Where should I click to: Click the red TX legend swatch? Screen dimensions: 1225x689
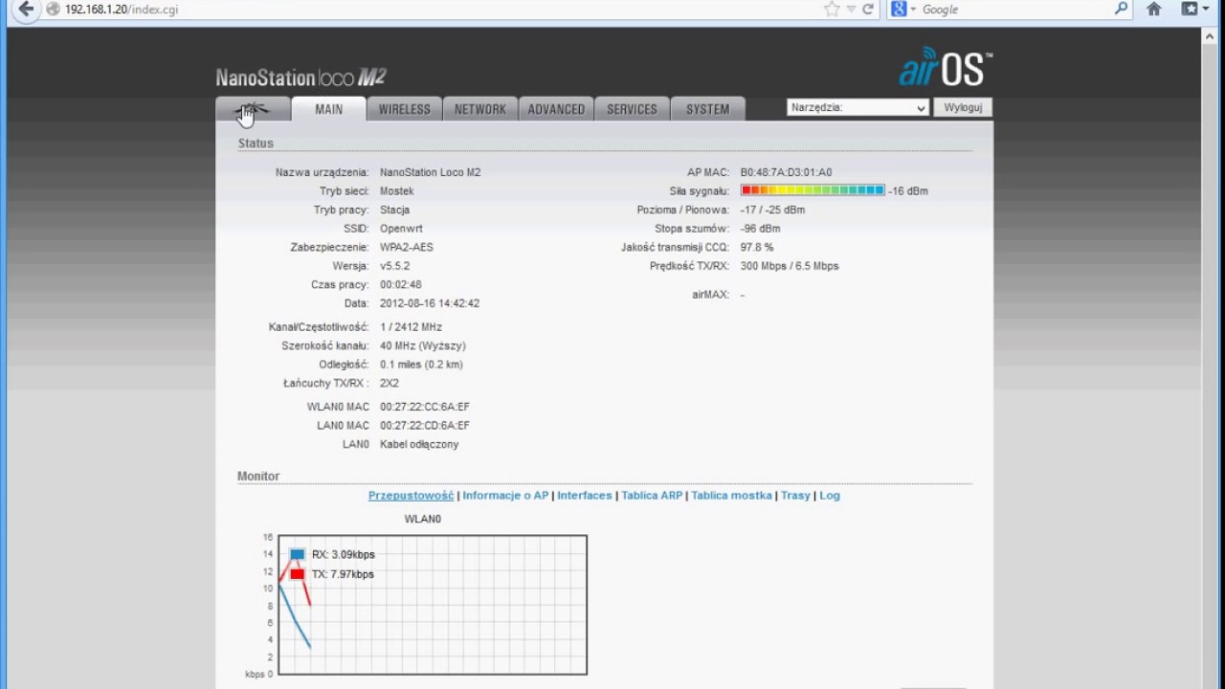point(297,574)
